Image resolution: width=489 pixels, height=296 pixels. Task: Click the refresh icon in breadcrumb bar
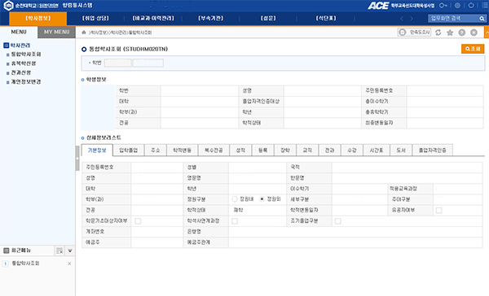pyautogui.click(x=438, y=33)
